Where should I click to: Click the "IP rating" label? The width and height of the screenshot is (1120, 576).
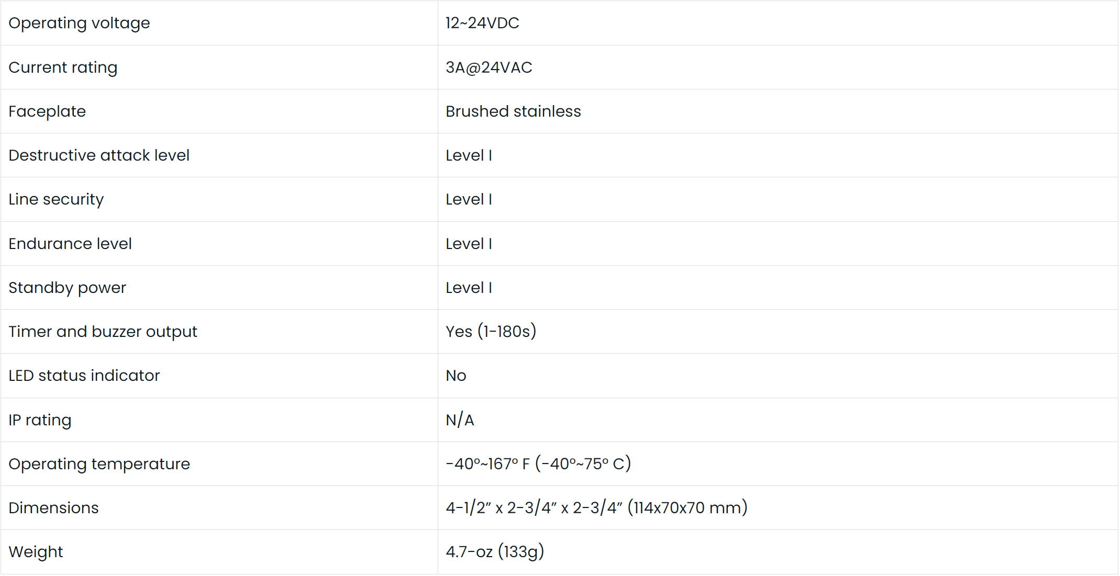pos(40,420)
